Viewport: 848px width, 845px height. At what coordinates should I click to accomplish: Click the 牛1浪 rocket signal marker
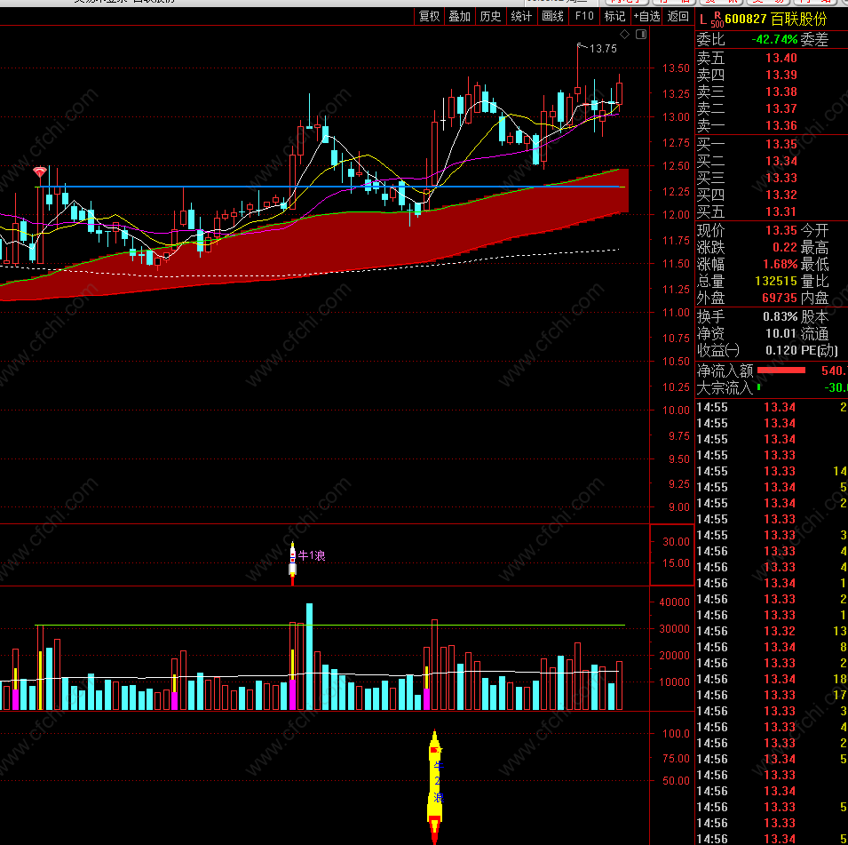click(x=292, y=563)
